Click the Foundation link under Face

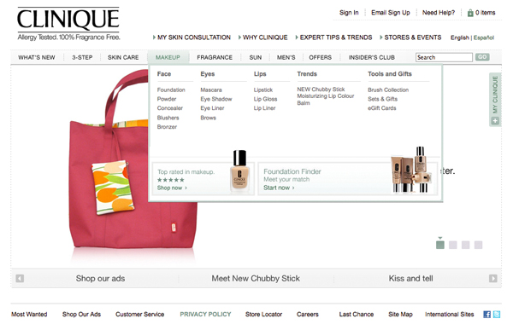[x=171, y=90]
